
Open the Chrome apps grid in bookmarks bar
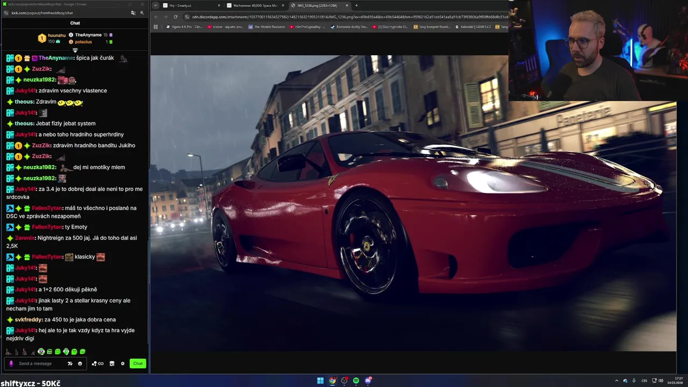(155, 26)
